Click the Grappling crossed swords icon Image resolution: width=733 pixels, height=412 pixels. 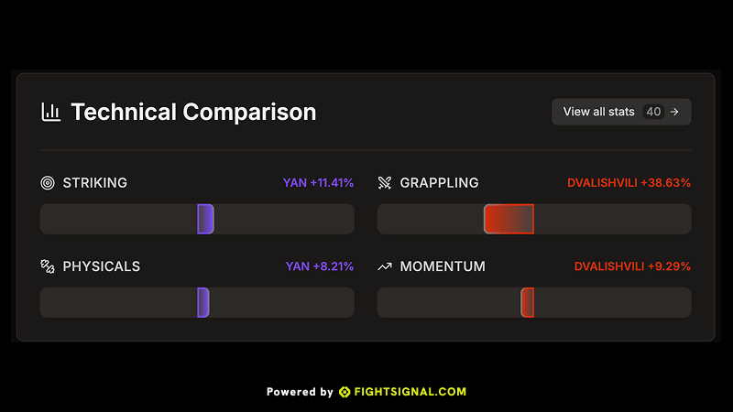tap(385, 182)
